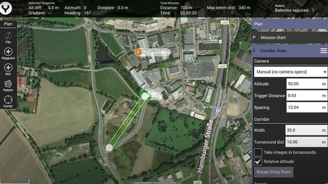Expand the Mission Start item
The height and width of the screenshot is (184, 328).
coord(290,37)
